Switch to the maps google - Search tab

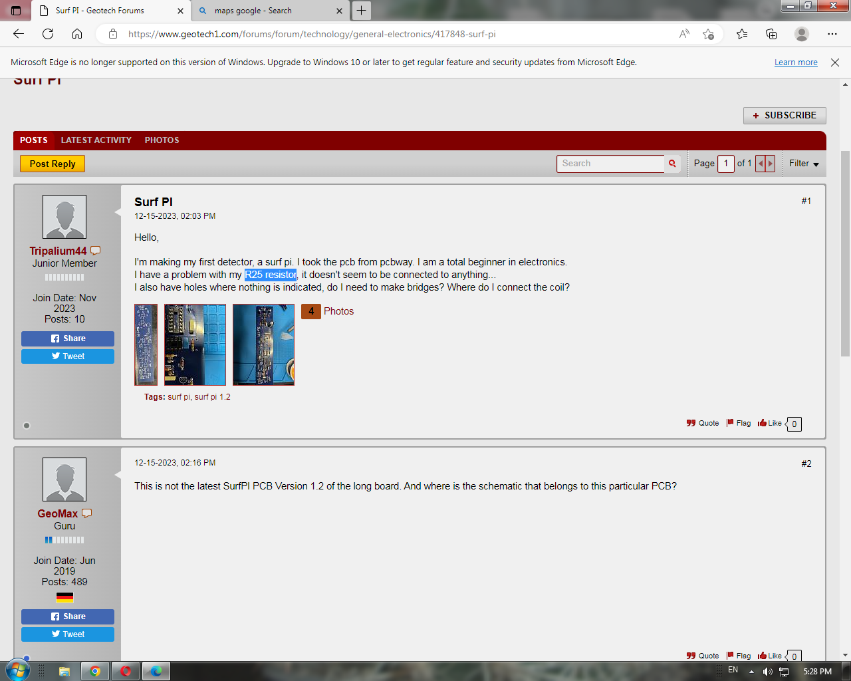click(x=270, y=11)
